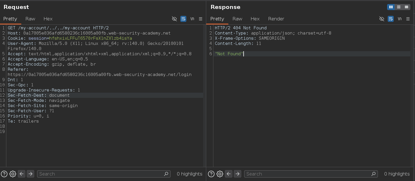The width and height of the screenshot is (415, 181).
Task: Click the Content-Length: 11 header
Action: tap(238, 43)
